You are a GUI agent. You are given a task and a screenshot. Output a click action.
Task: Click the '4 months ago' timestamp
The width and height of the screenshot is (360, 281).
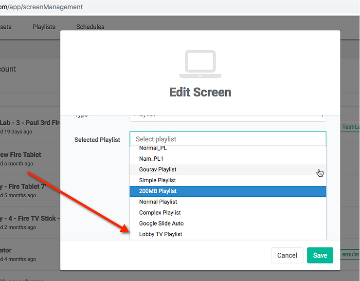tap(20, 259)
